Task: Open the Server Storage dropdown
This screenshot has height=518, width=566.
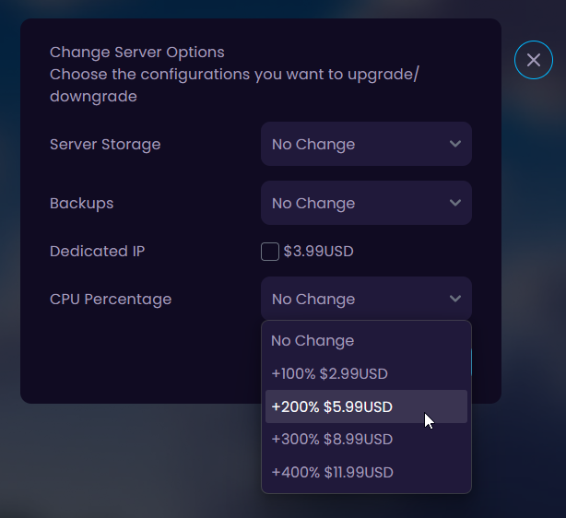Action: [366, 144]
